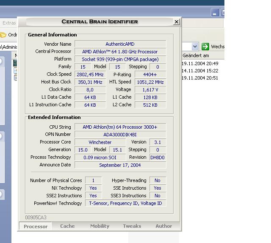271x243 pixels.
Task: Minimize the background Explorer window
Action: click(x=215, y=13)
